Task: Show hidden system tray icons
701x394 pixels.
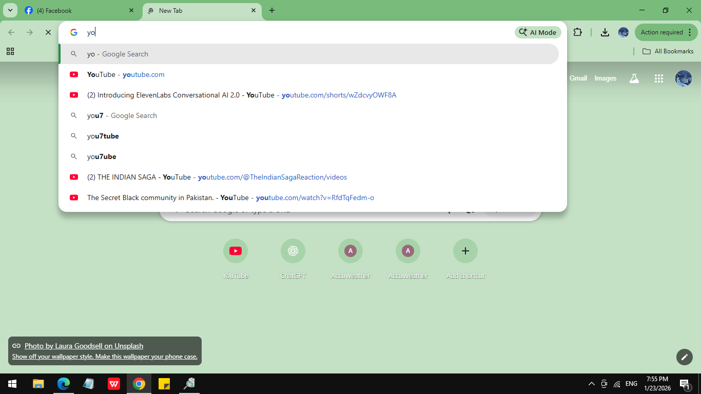Action: tap(591, 384)
